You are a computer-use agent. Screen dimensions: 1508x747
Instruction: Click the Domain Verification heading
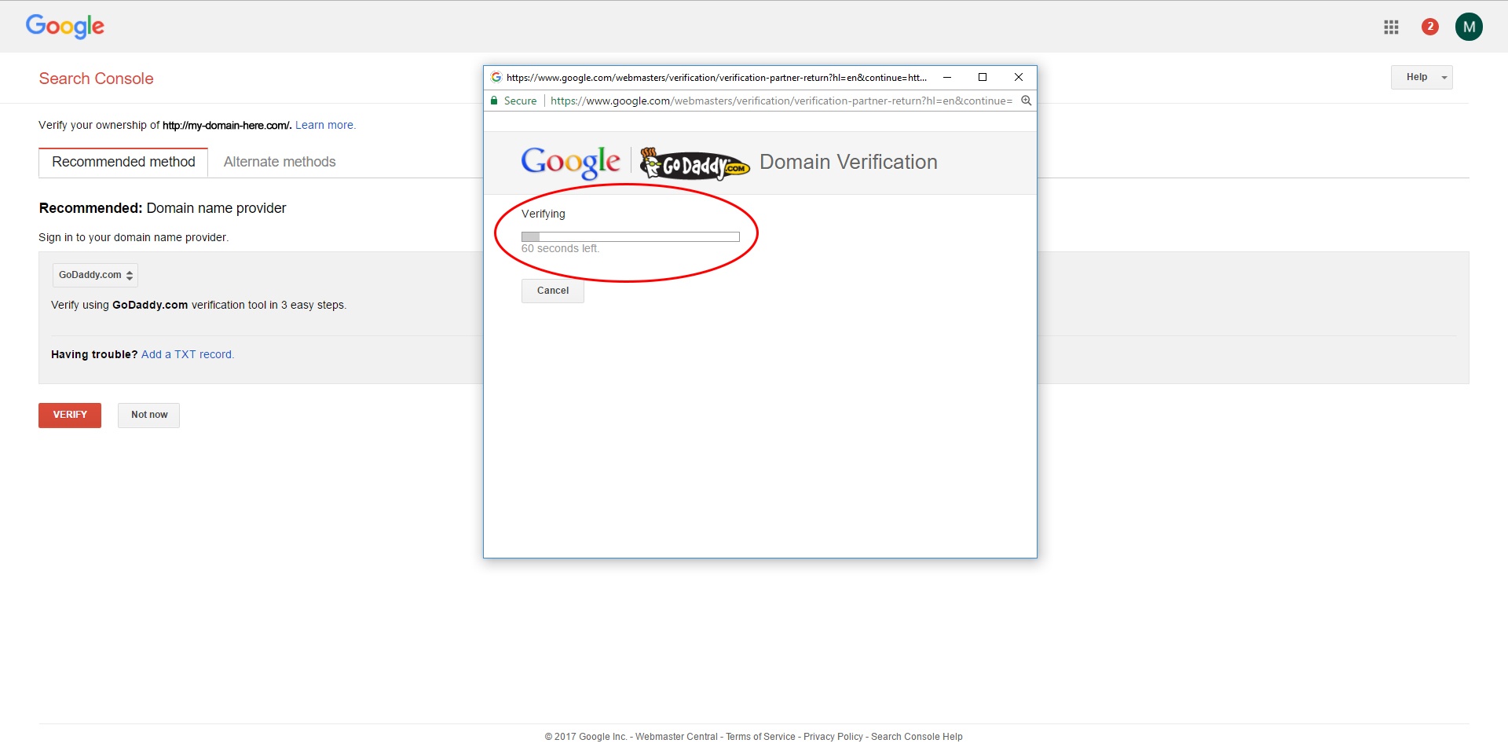coord(848,162)
